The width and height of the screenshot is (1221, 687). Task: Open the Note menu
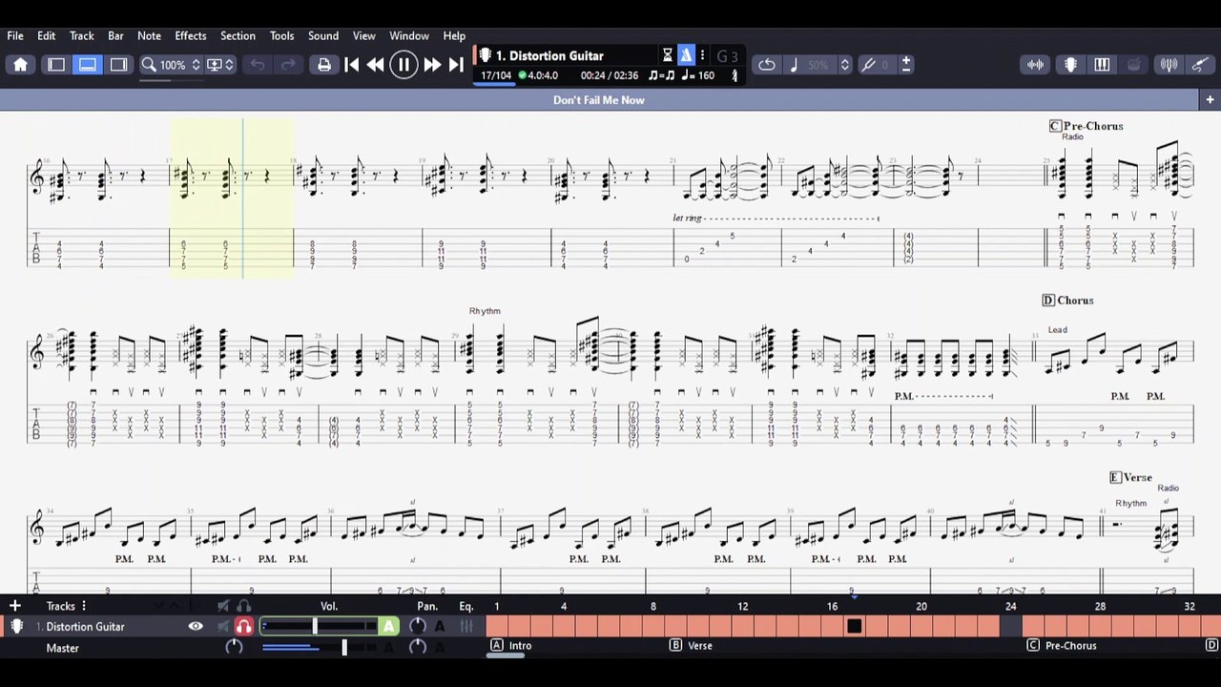(x=149, y=36)
